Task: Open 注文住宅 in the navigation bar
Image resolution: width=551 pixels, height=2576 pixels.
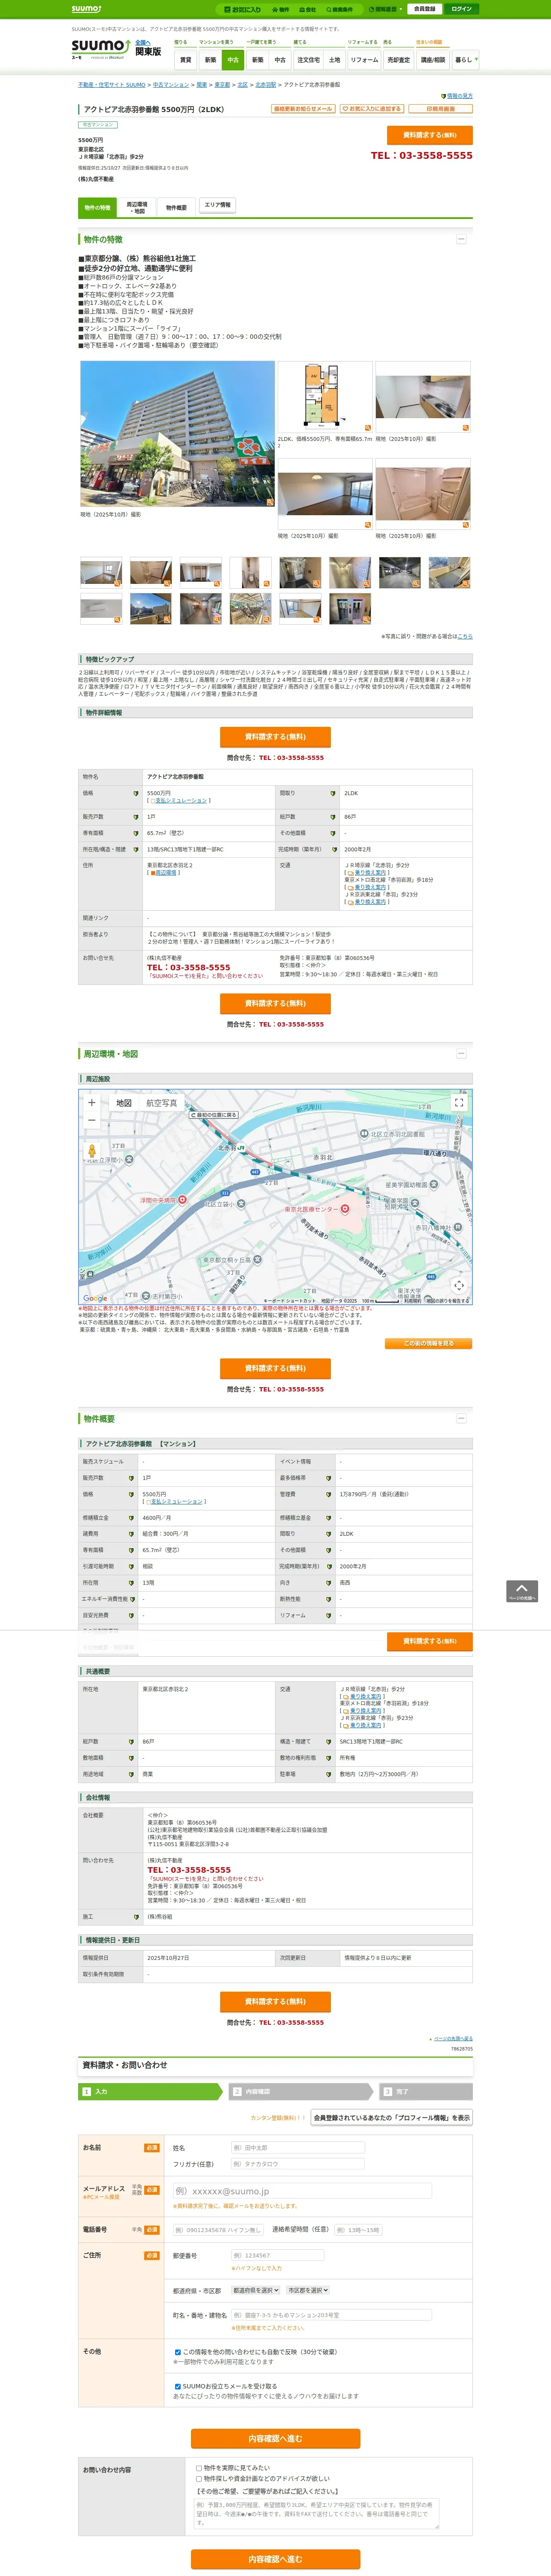Action: pyautogui.click(x=308, y=60)
